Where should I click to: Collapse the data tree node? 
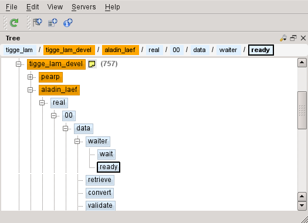65,129
